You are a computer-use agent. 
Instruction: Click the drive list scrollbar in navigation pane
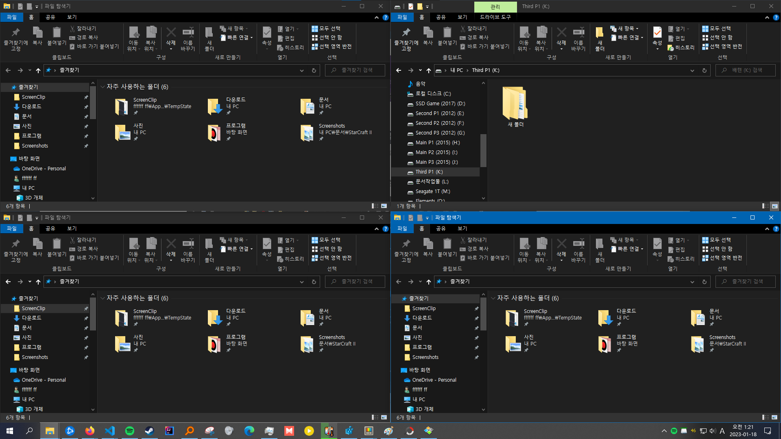coord(483,150)
